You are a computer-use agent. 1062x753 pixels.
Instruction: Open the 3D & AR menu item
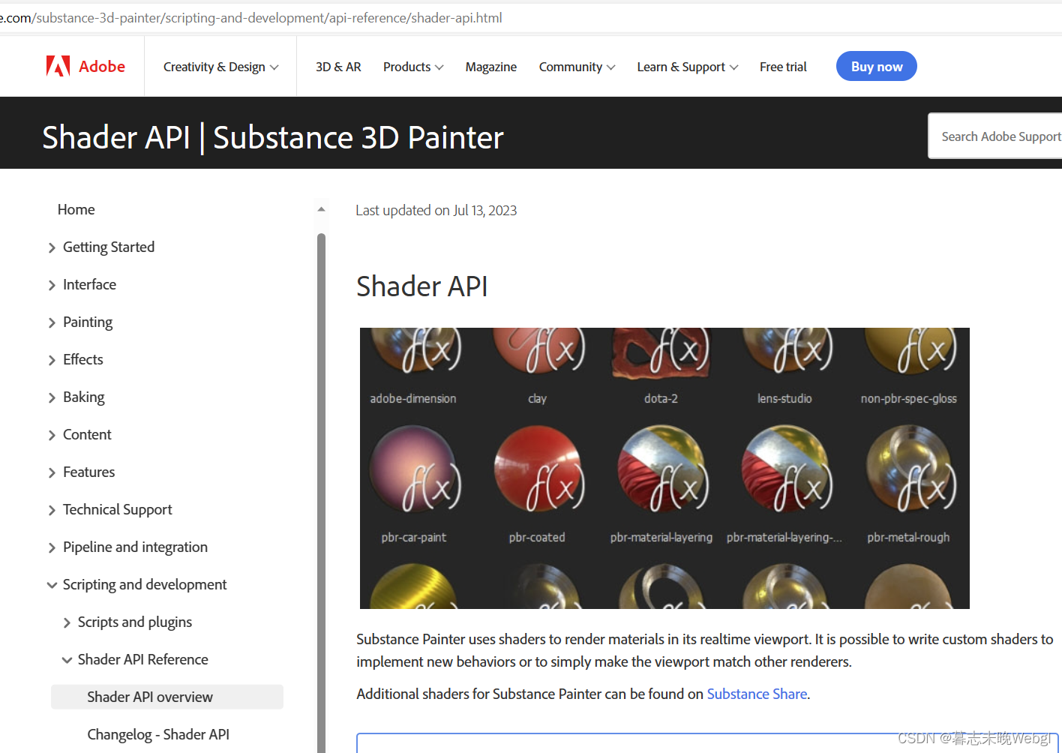338,67
